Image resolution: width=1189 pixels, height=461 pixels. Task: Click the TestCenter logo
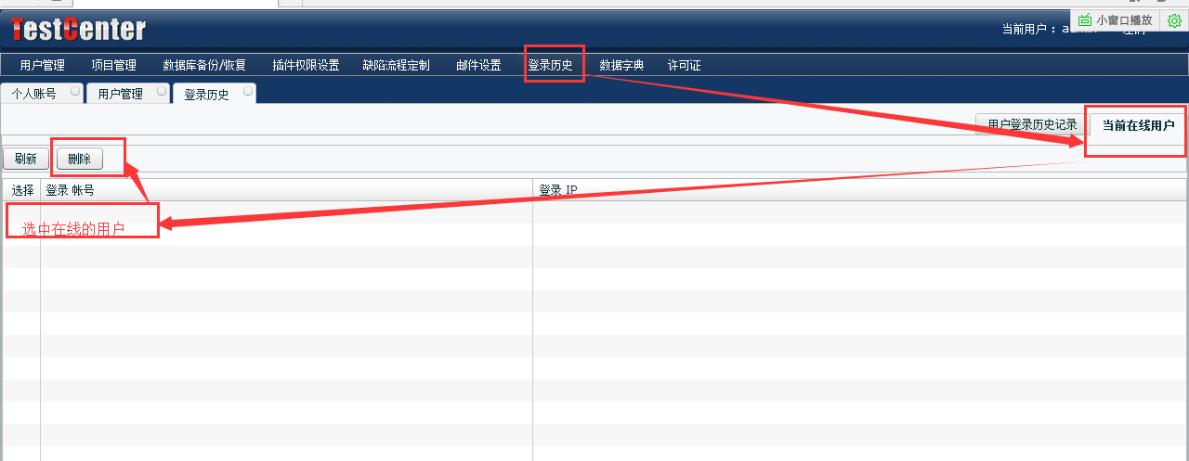pos(78,30)
